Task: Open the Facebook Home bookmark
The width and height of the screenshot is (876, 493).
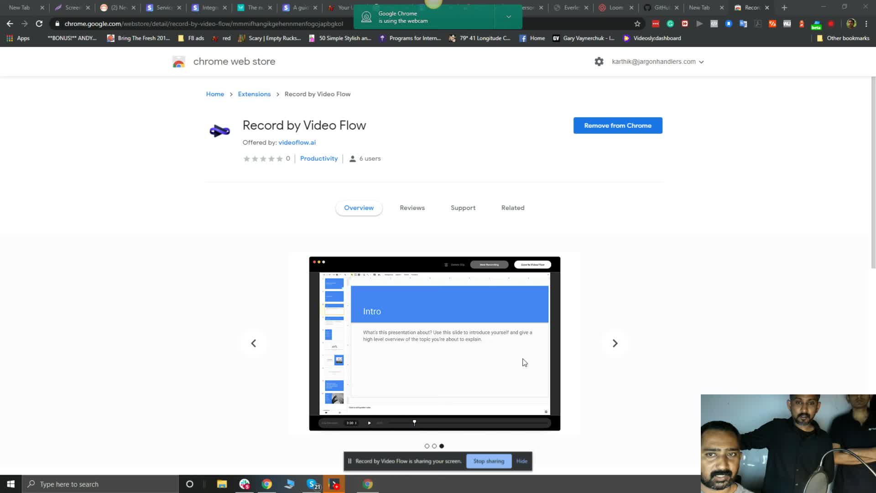Action: tap(532, 38)
